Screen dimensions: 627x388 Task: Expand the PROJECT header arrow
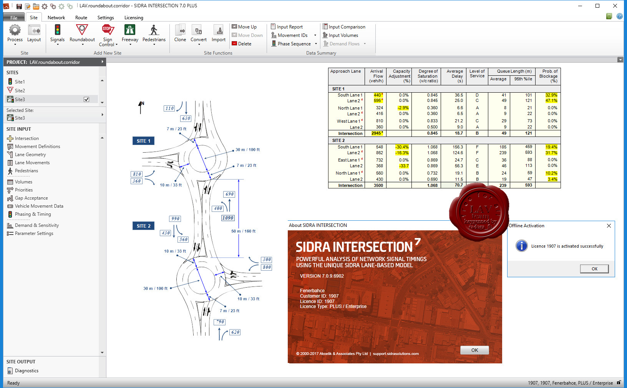[x=102, y=62]
